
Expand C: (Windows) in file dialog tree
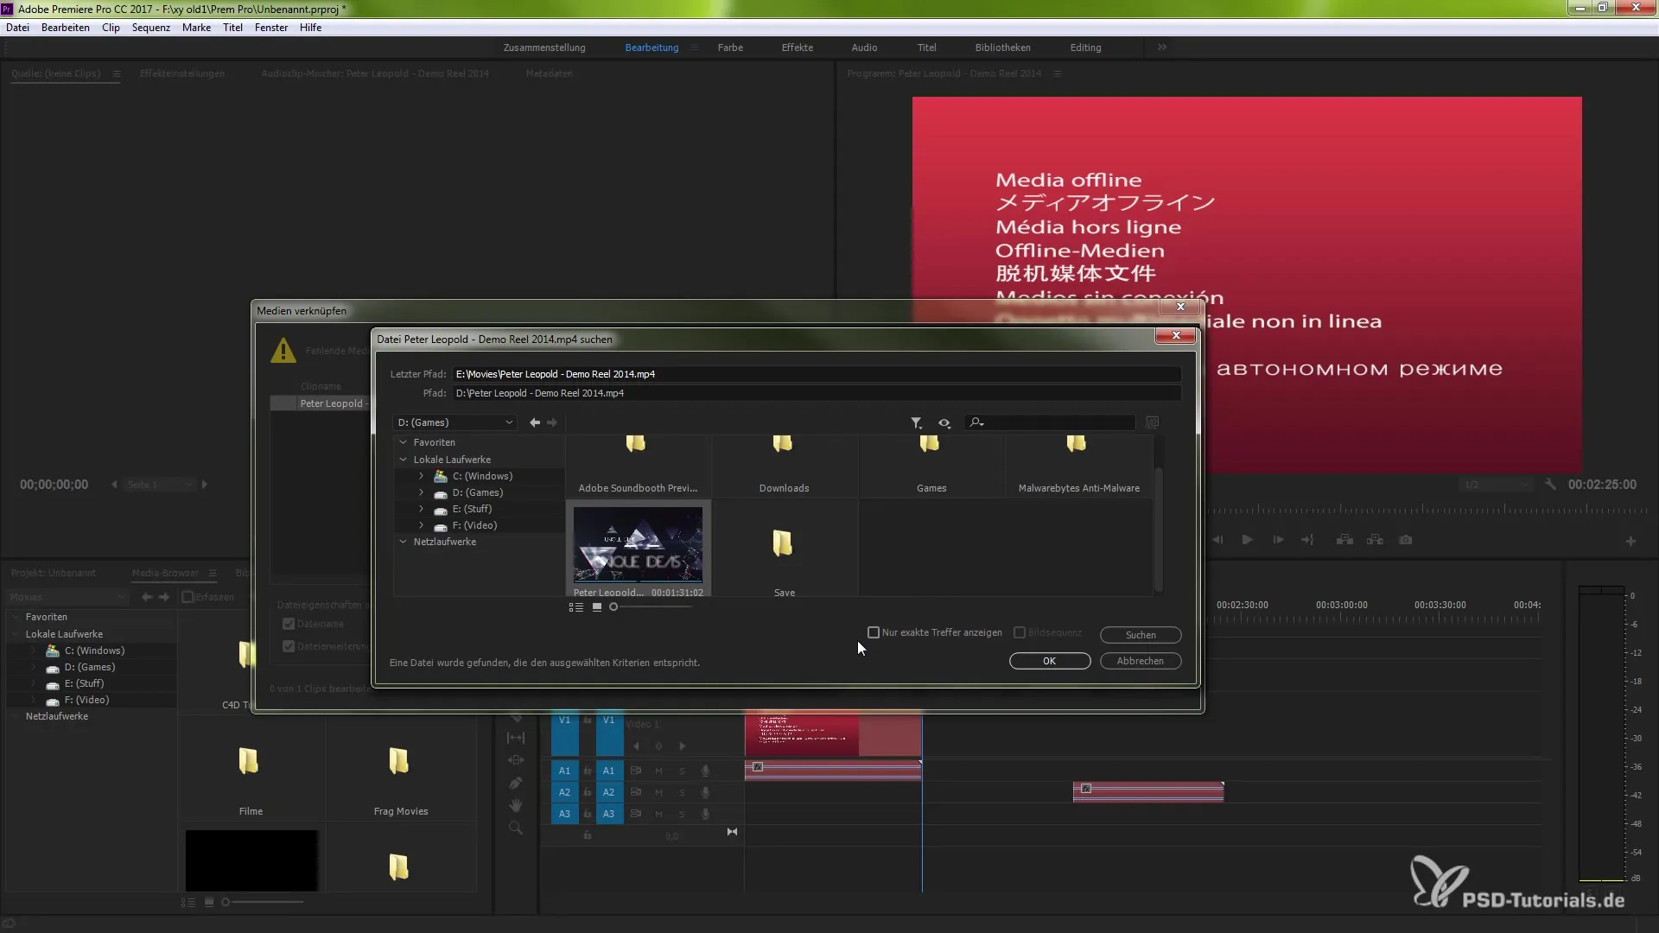(421, 476)
